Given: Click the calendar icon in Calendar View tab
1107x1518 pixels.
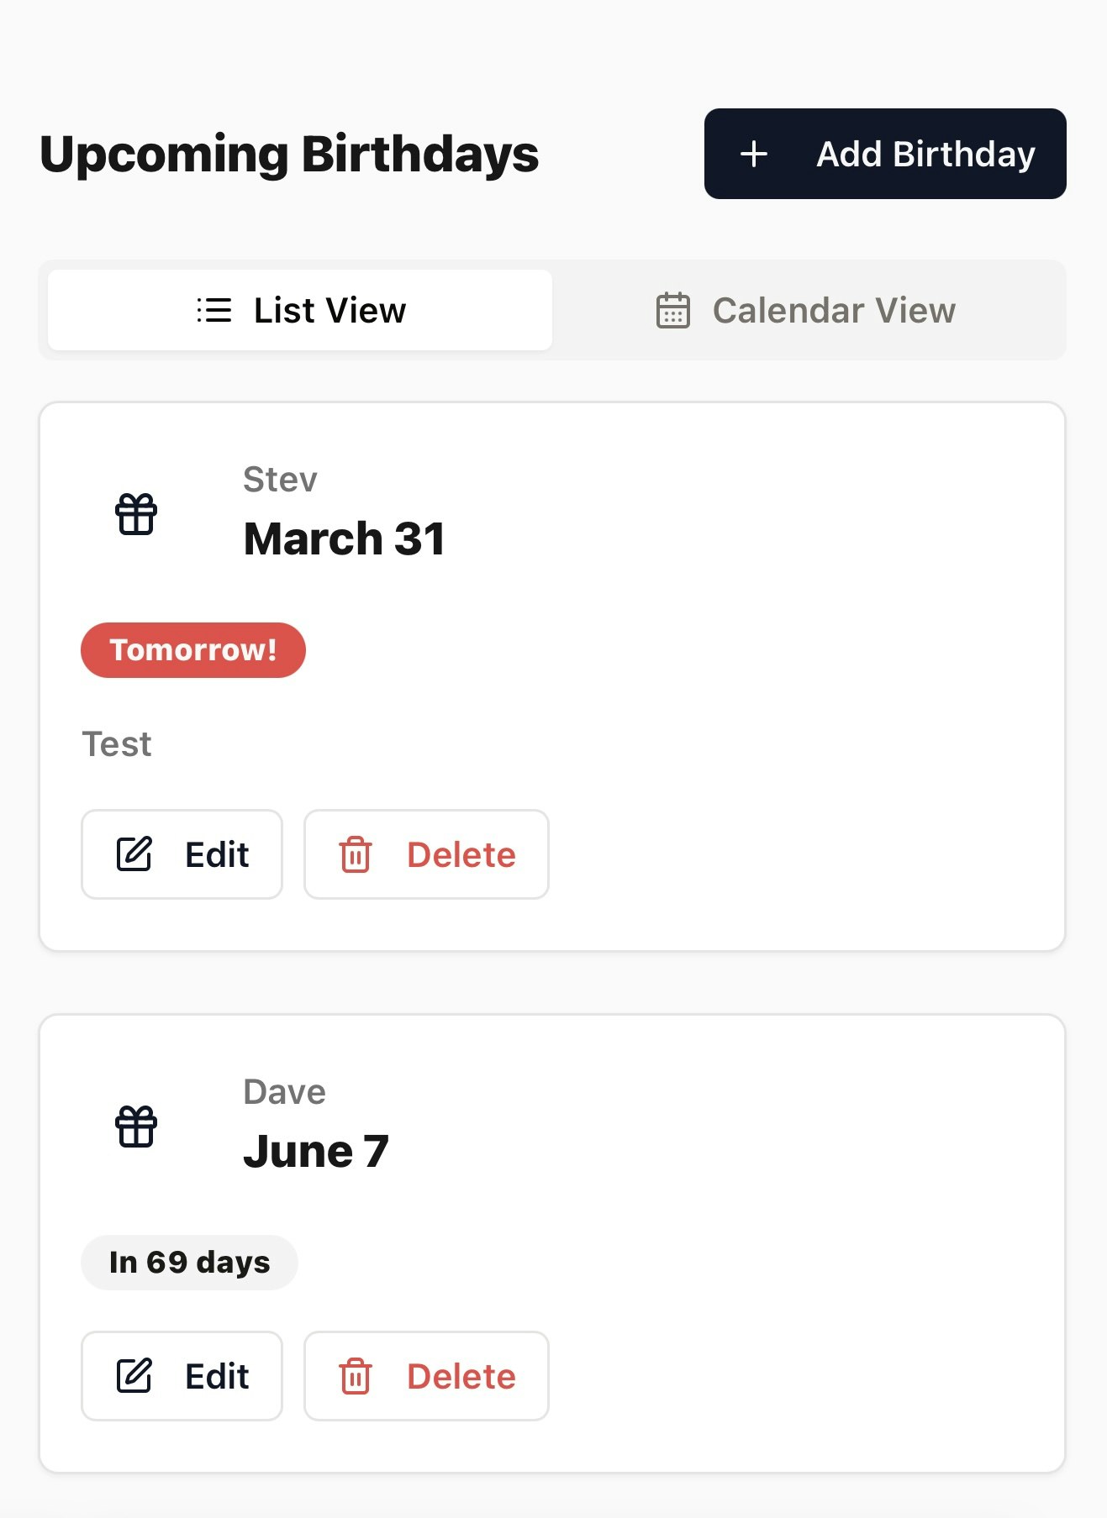Looking at the screenshot, I should [673, 310].
